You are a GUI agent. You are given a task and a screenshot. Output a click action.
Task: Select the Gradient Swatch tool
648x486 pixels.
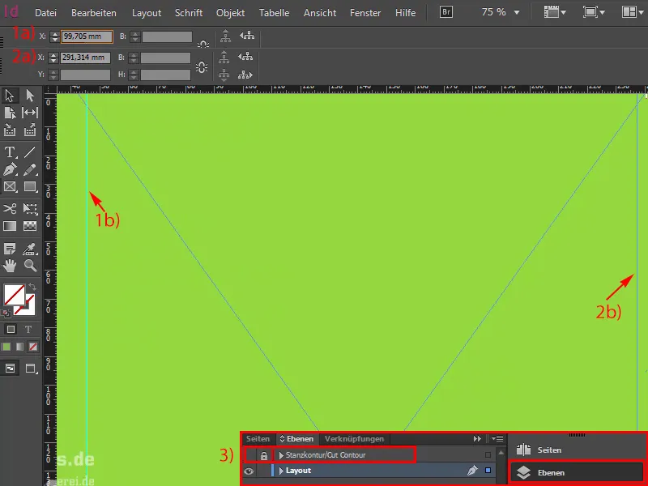[10, 226]
